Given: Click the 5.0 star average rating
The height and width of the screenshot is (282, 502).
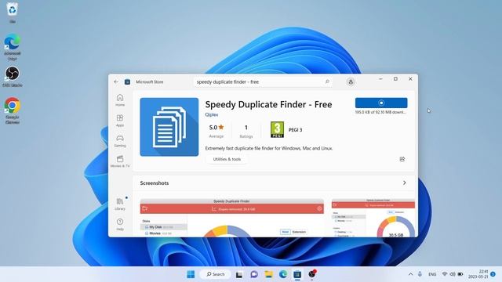Looking at the screenshot, I should pyautogui.click(x=216, y=131).
